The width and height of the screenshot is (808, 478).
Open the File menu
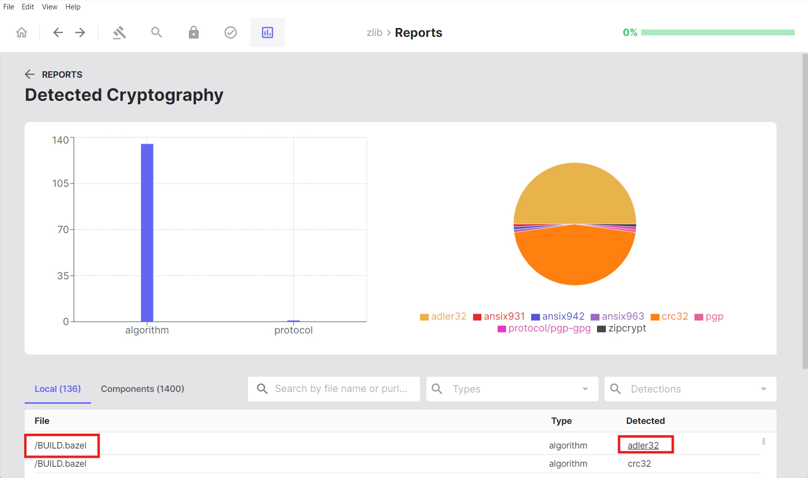9,7
